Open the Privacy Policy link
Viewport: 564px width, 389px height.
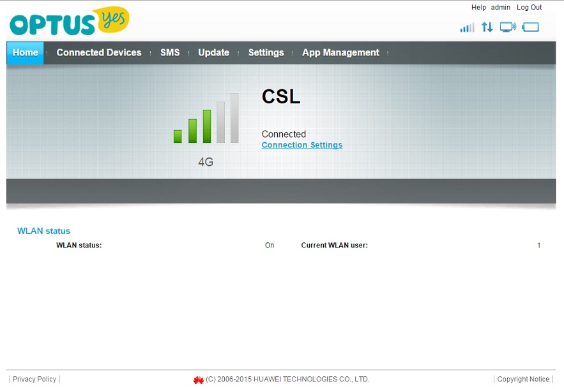click(34, 379)
